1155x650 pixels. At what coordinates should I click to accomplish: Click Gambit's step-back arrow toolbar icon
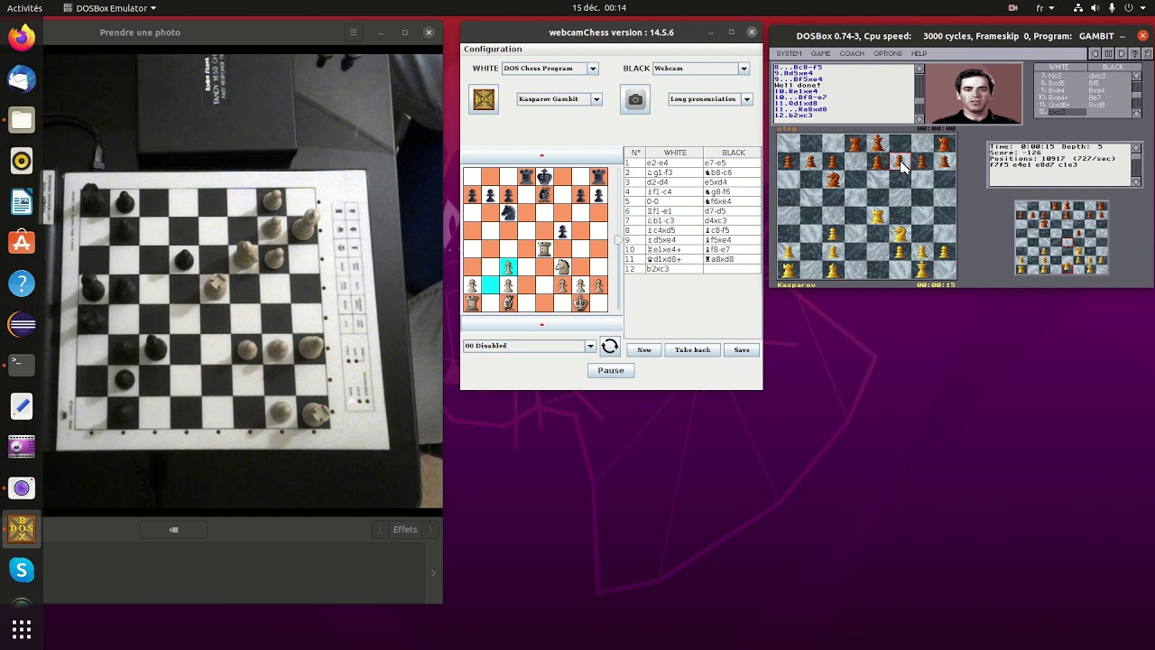1095,53
